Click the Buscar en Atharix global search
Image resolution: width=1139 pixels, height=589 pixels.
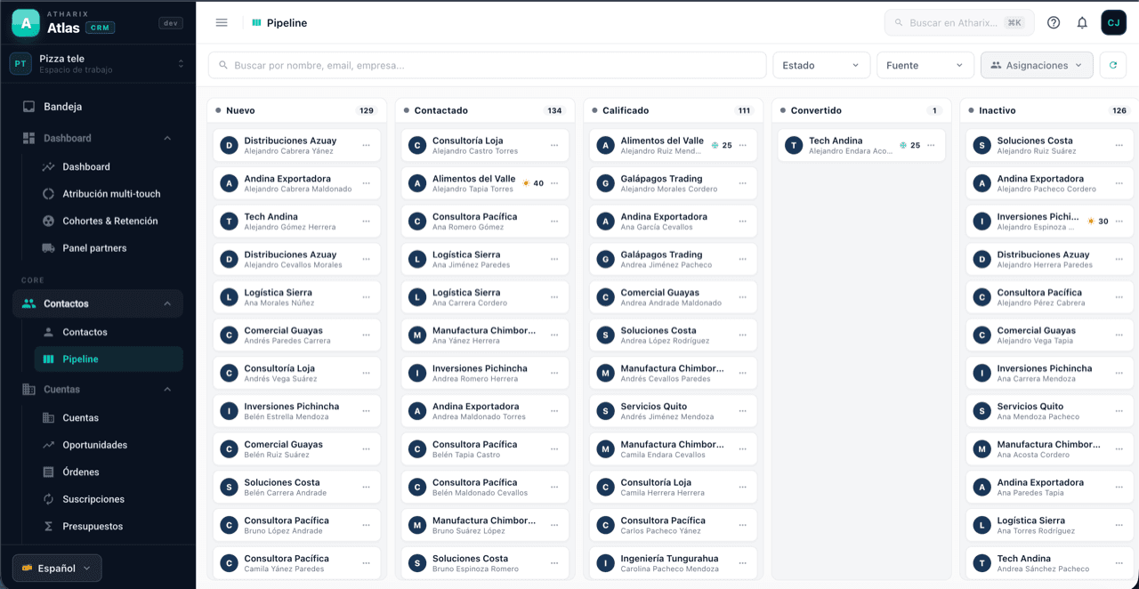coord(959,23)
